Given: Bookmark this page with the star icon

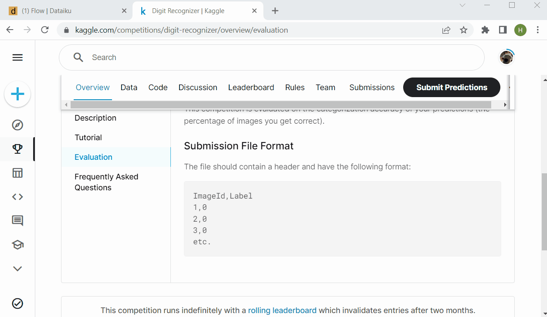Looking at the screenshot, I should (x=463, y=30).
